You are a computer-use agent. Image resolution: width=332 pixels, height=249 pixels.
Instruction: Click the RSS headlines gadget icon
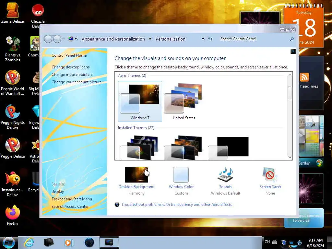304,77
